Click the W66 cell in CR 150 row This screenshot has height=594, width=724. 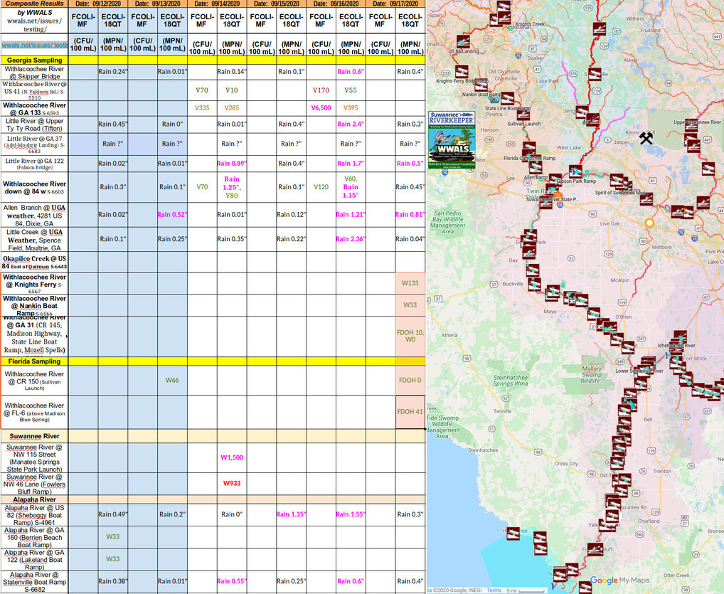tap(172, 380)
